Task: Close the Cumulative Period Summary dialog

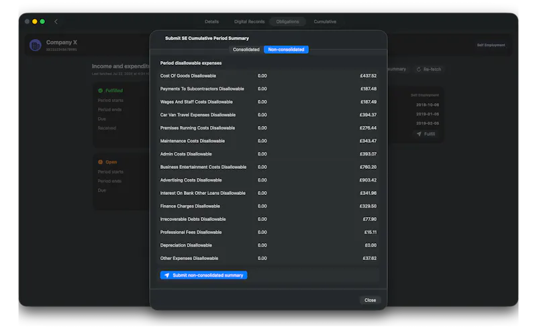Action: (370, 300)
